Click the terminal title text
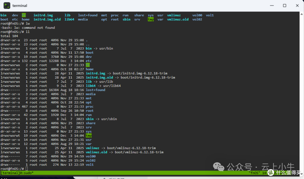The height and width of the screenshot is (179, 304). point(20,6)
